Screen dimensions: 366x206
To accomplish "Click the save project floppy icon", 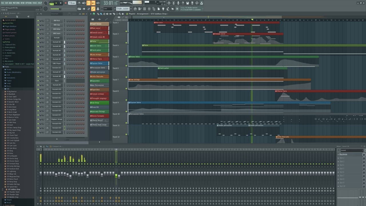I will (188, 3).
